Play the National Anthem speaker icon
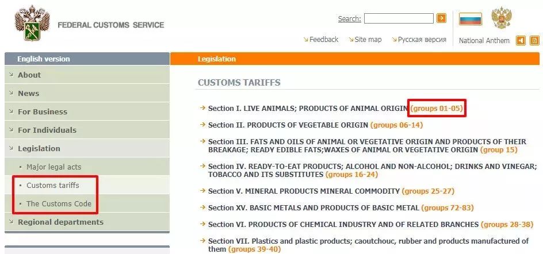This screenshot has width=543, height=254. (x=521, y=41)
